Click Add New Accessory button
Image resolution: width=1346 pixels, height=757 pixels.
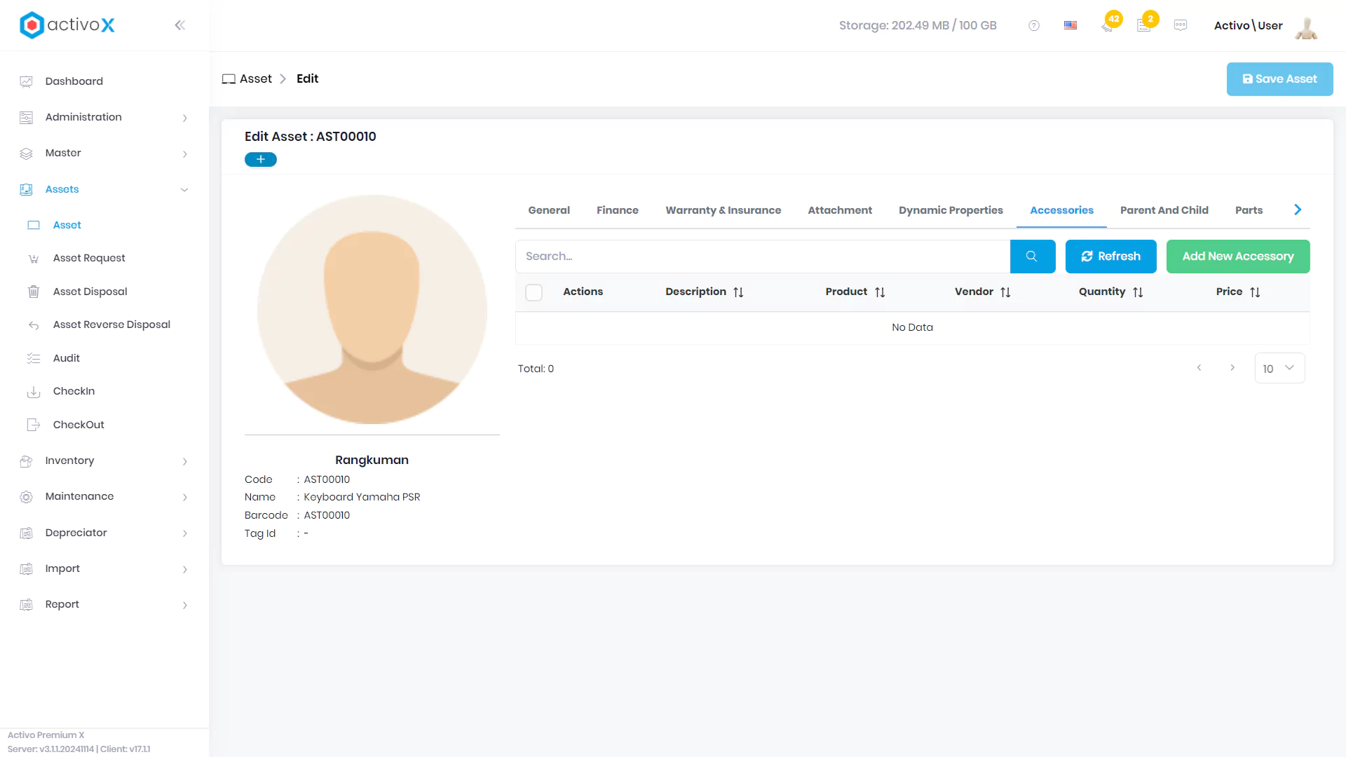coord(1238,257)
